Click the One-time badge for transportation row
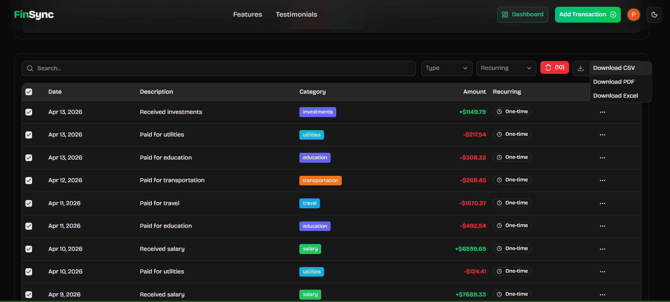670x302 pixels. pyautogui.click(x=512, y=180)
